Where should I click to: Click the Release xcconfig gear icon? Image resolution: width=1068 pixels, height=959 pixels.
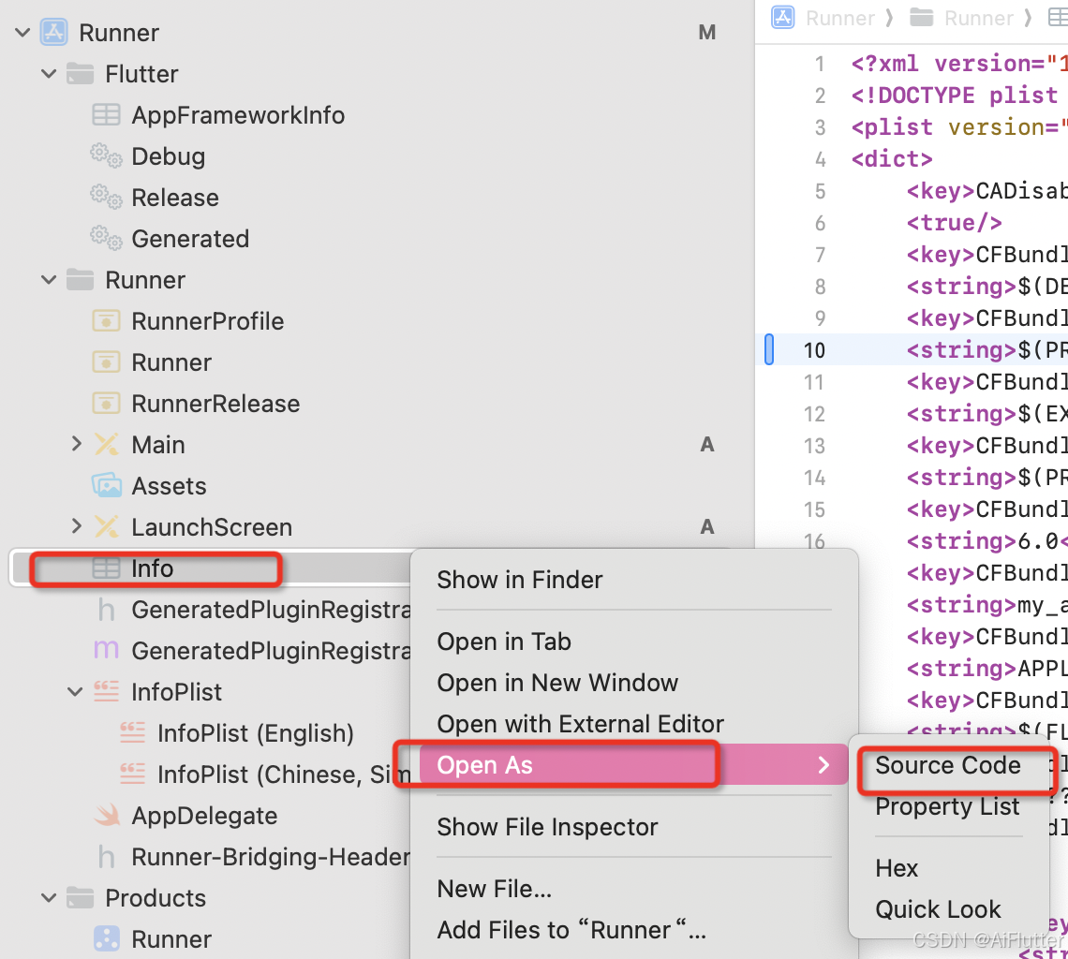click(x=106, y=198)
